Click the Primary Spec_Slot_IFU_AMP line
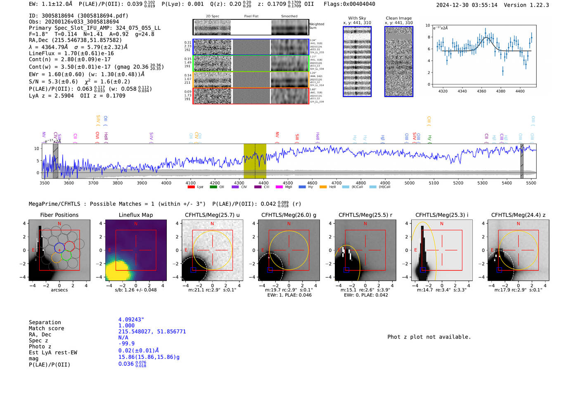 [x=95, y=28]
